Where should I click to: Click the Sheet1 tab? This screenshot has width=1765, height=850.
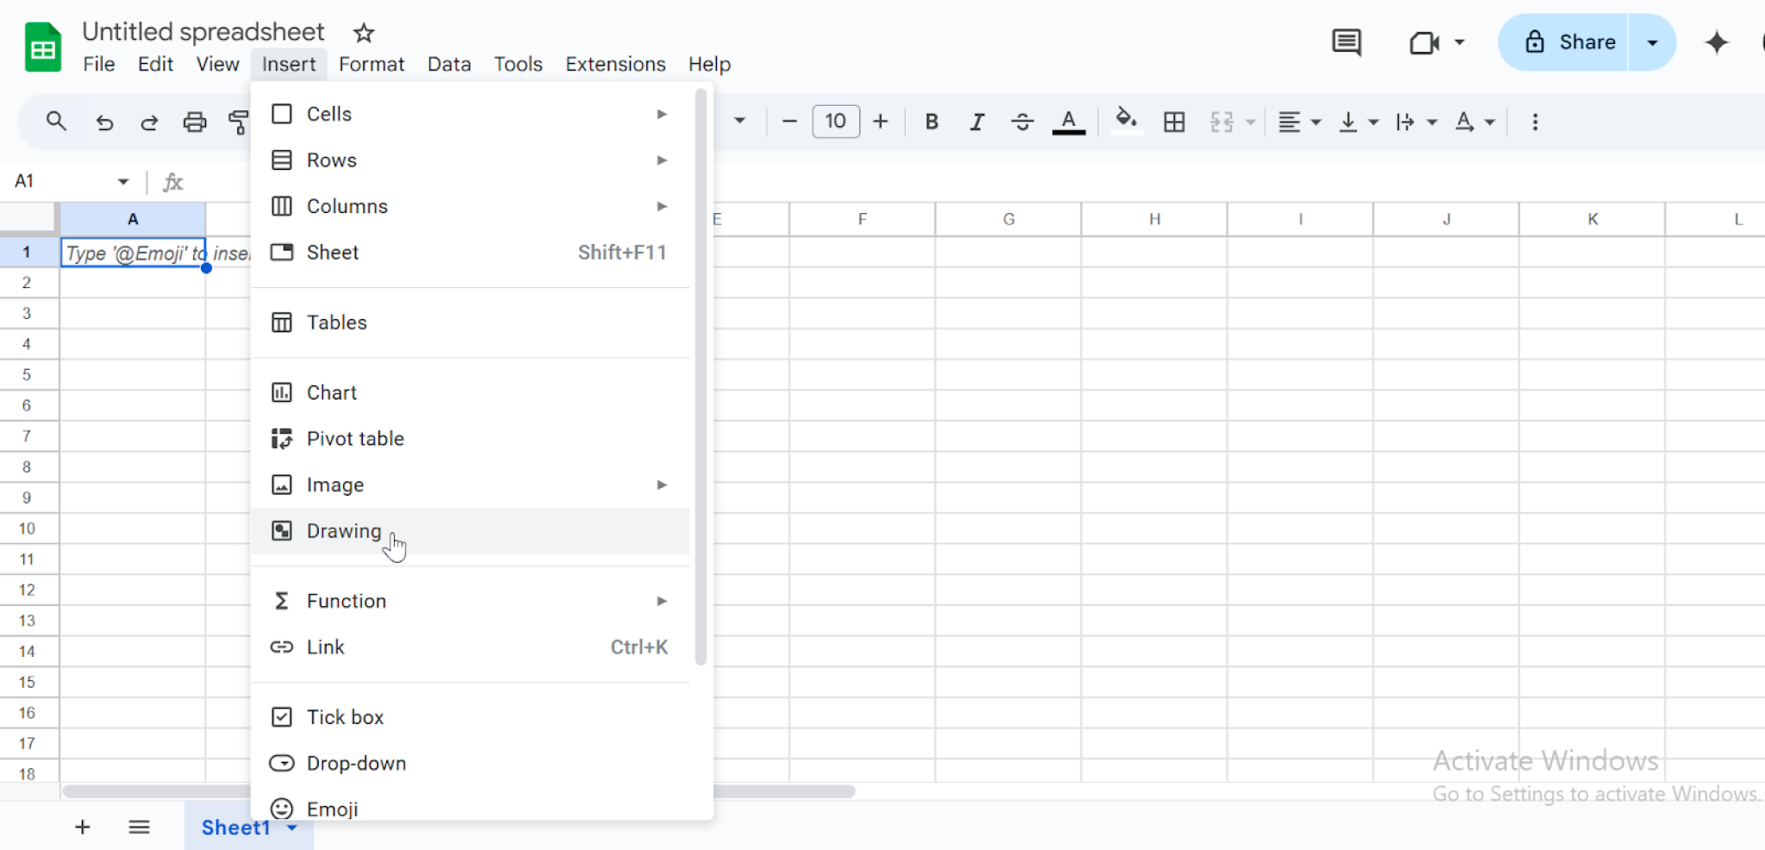[x=235, y=827]
